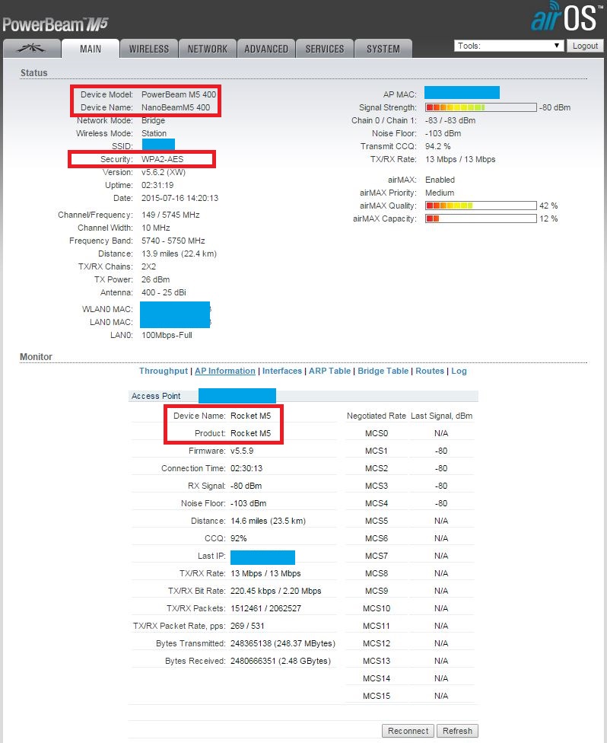Select the AP firmware 'v5.5.9' value

[x=242, y=451]
